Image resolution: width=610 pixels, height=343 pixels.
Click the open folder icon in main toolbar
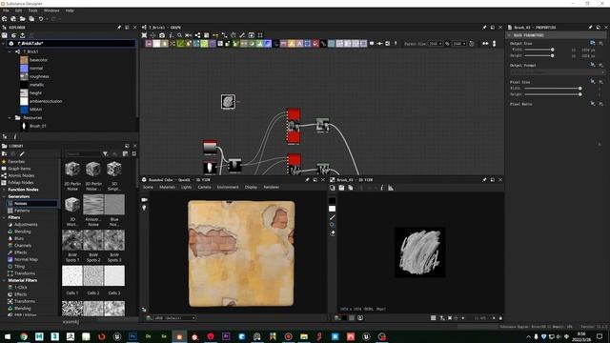click(x=23, y=19)
